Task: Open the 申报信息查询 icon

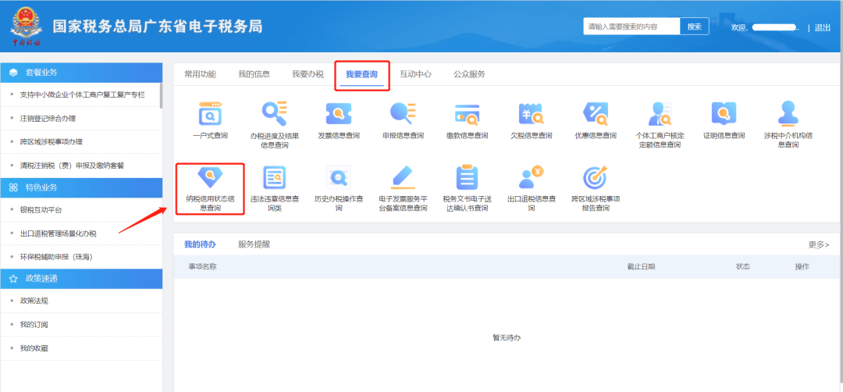Action: pyautogui.click(x=403, y=113)
